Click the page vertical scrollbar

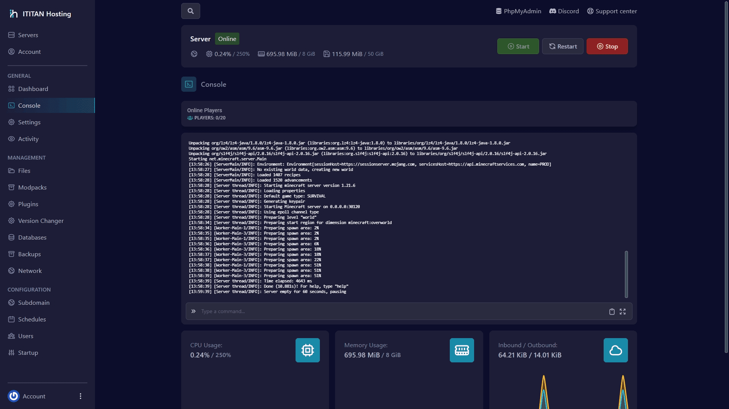726,177
